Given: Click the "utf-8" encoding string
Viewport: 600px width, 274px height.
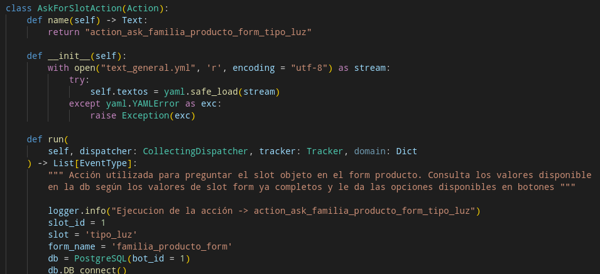Looking at the screenshot, I should [310, 68].
